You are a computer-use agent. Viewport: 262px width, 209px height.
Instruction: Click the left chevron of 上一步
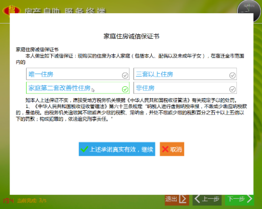[x=197, y=199]
